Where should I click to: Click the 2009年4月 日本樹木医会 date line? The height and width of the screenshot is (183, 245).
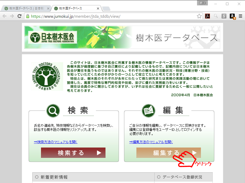click(x=192, y=95)
